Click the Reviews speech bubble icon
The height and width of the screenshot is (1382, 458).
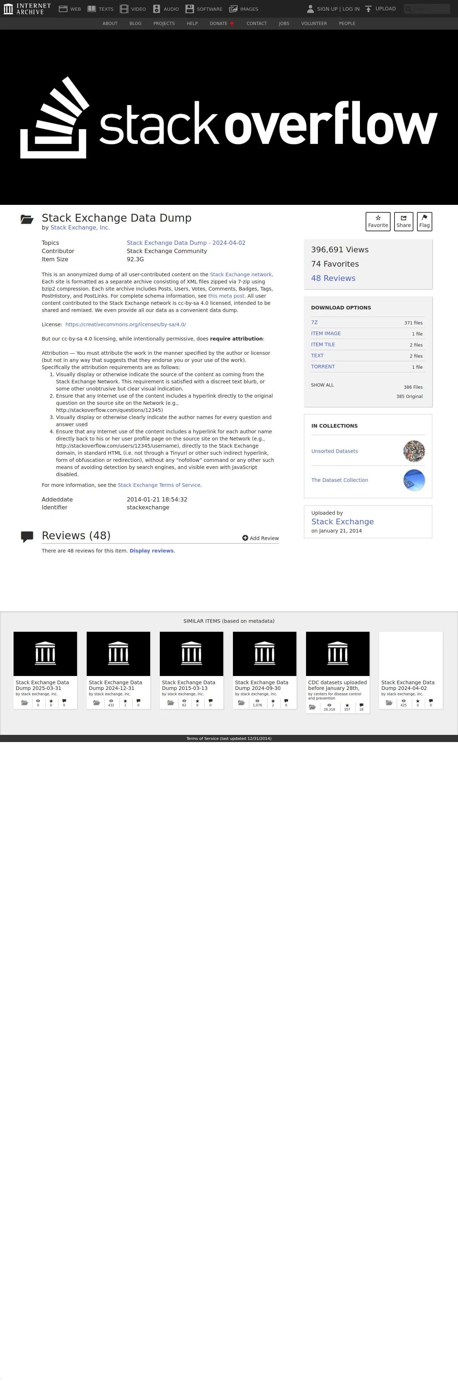tap(27, 536)
